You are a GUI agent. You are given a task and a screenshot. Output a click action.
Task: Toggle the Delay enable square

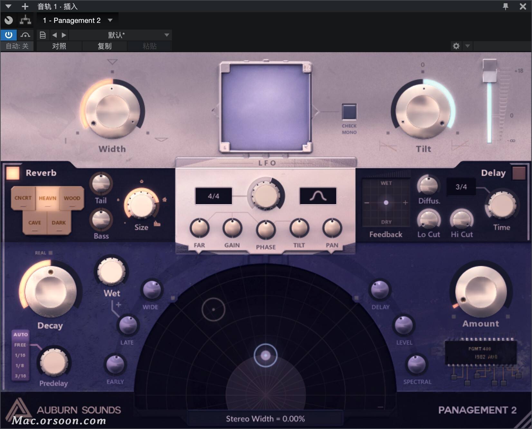click(x=518, y=173)
